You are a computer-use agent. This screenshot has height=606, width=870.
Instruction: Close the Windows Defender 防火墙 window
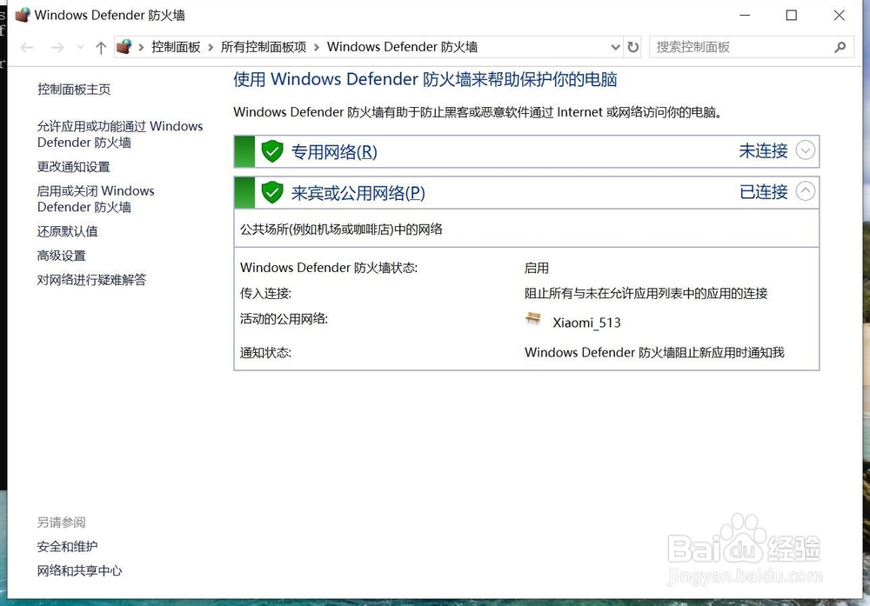(x=839, y=16)
